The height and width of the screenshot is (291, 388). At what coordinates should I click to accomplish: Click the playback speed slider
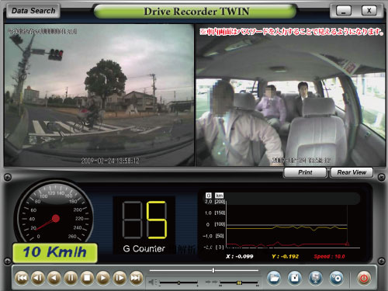coord(239,282)
